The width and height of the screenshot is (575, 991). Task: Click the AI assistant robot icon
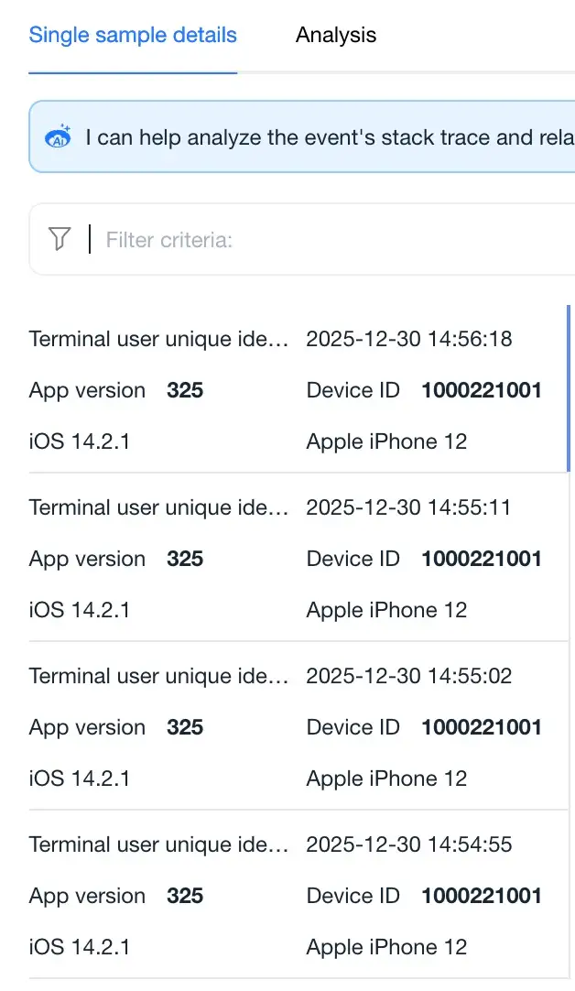[58, 137]
